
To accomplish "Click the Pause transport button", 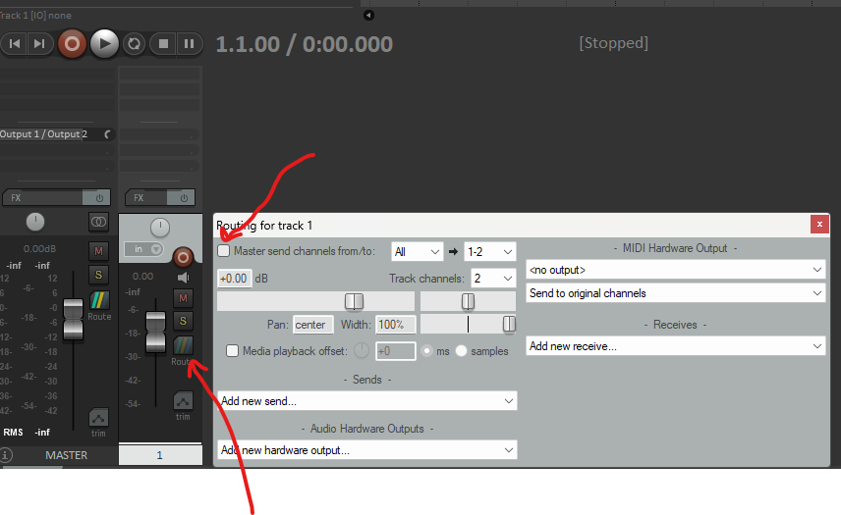I will pos(189,43).
